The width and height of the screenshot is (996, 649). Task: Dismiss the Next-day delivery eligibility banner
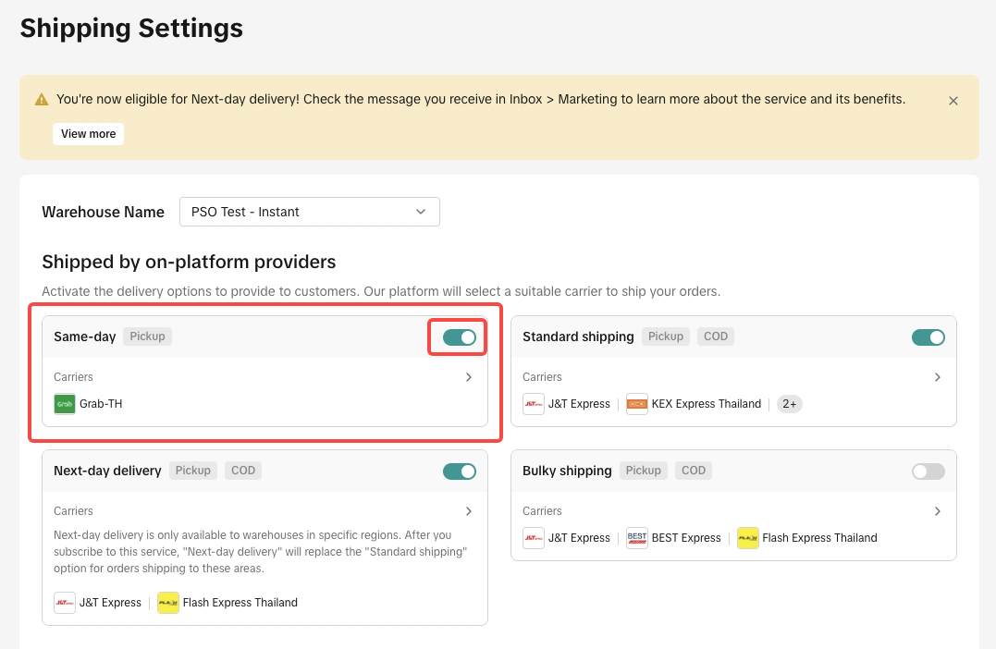pyautogui.click(x=953, y=101)
